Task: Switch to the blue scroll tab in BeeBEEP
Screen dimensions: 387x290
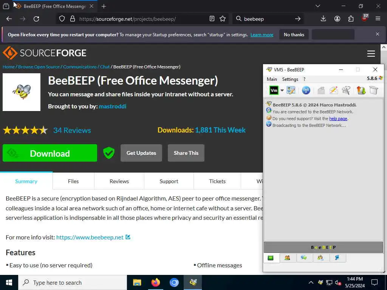Action: (x=337, y=258)
